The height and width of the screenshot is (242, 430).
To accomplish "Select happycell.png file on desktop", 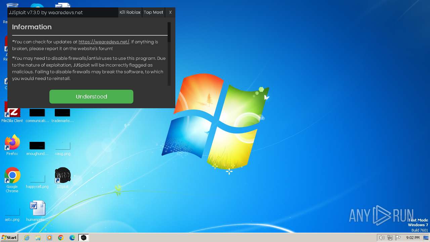I will (x=37, y=182).
